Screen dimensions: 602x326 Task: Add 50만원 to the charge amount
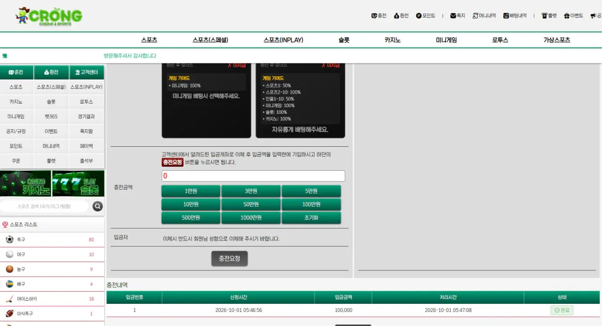(251, 205)
